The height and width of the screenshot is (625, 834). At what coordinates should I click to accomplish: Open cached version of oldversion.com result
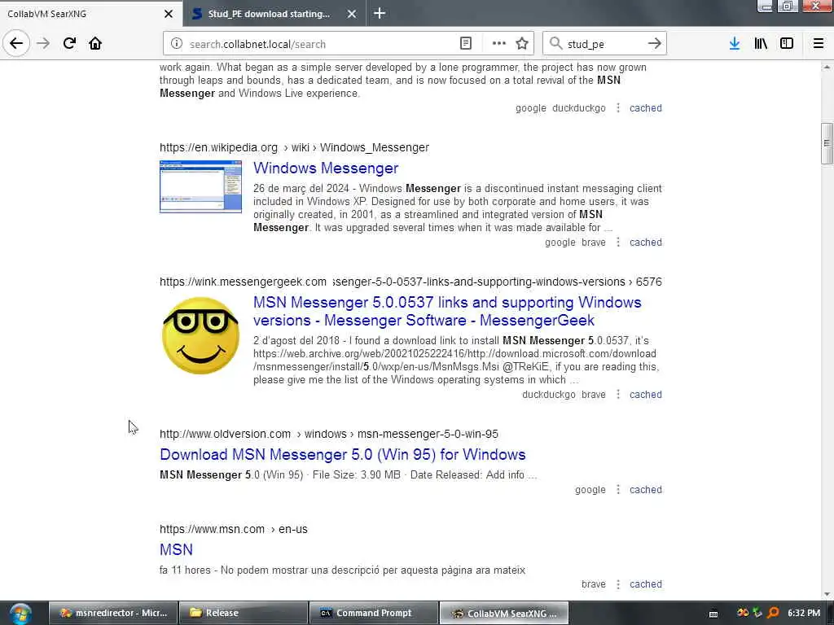click(x=646, y=489)
